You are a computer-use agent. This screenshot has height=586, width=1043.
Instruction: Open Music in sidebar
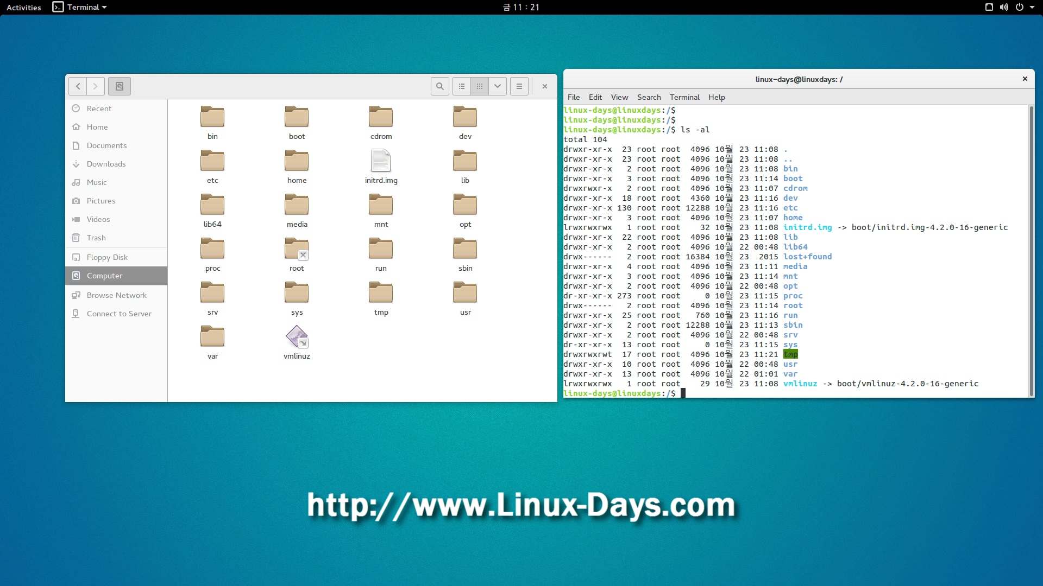pyautogui.click(x=116, y=182)
